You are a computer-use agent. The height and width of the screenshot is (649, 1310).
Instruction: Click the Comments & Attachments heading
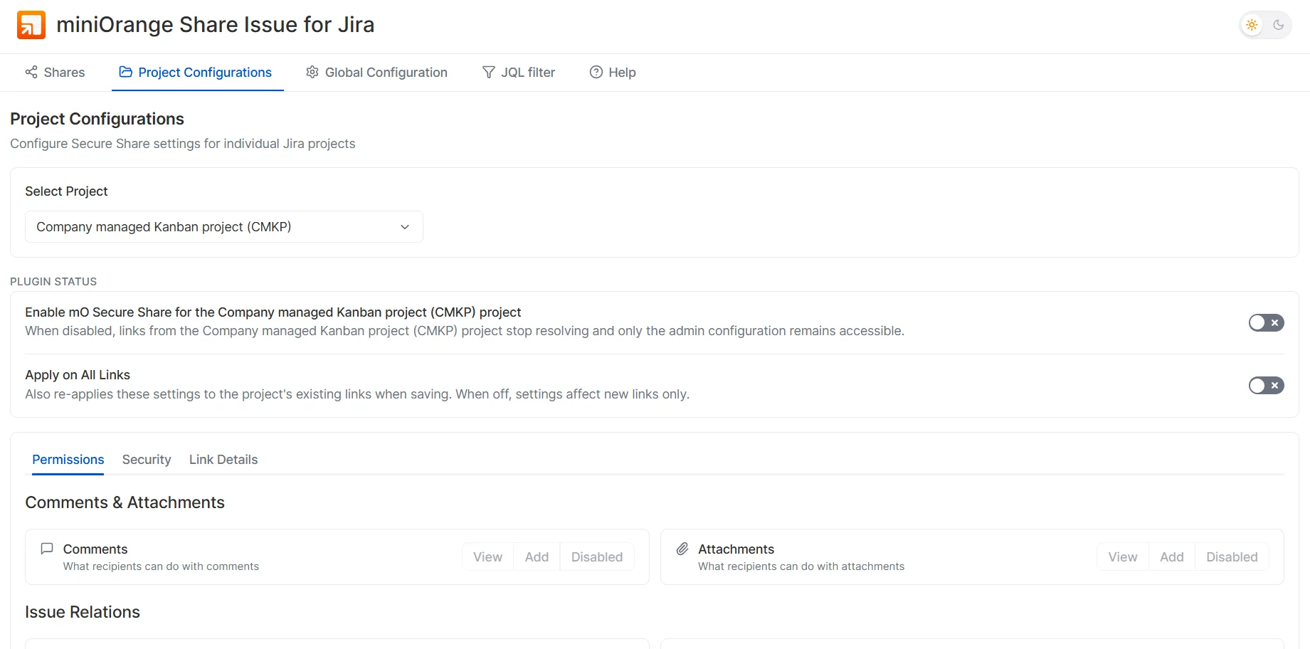(125, 502)
